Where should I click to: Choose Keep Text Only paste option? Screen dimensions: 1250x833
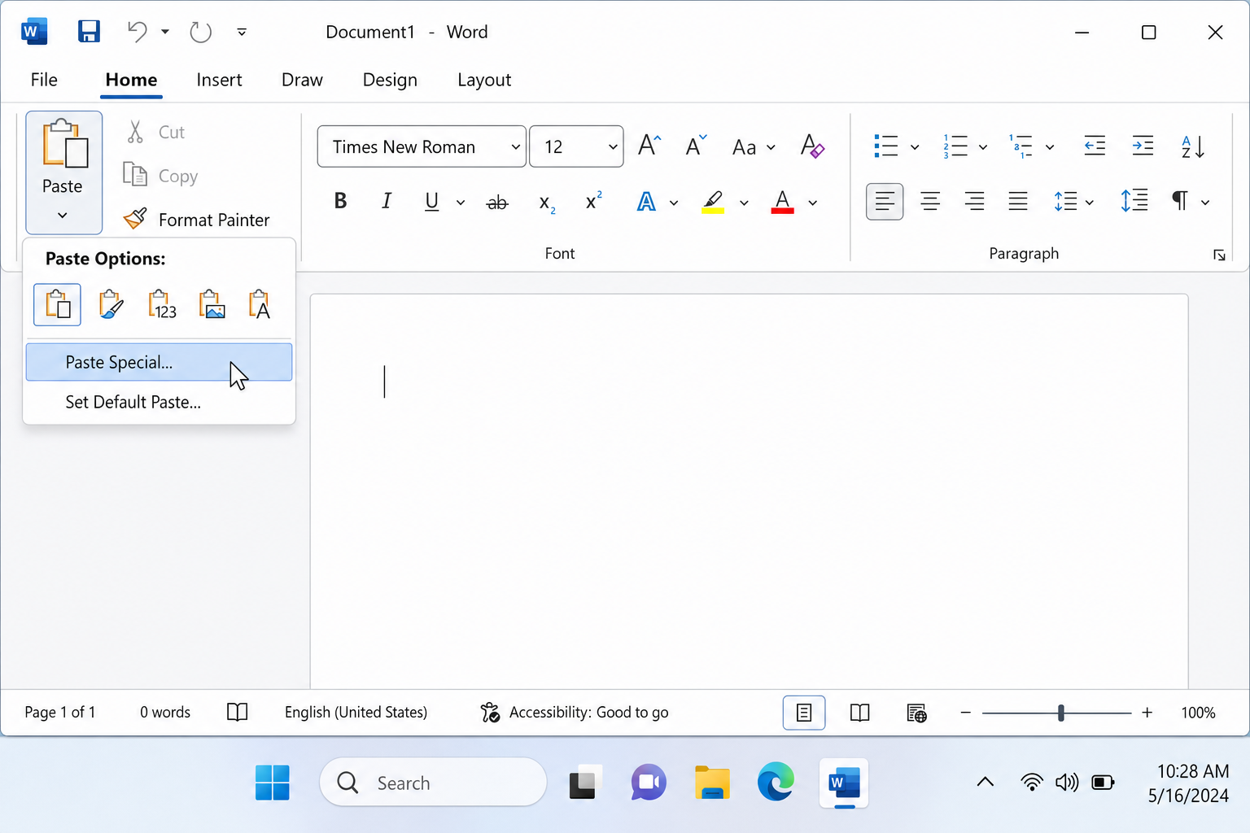260,304
